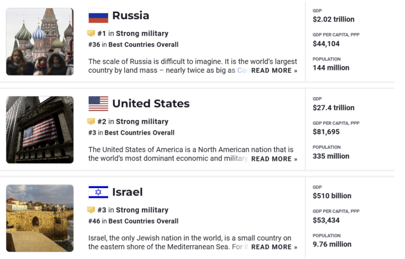Expand Russia description with READ MORE
The width and height of the screenshot is (405, 259).
pos(274,71)
